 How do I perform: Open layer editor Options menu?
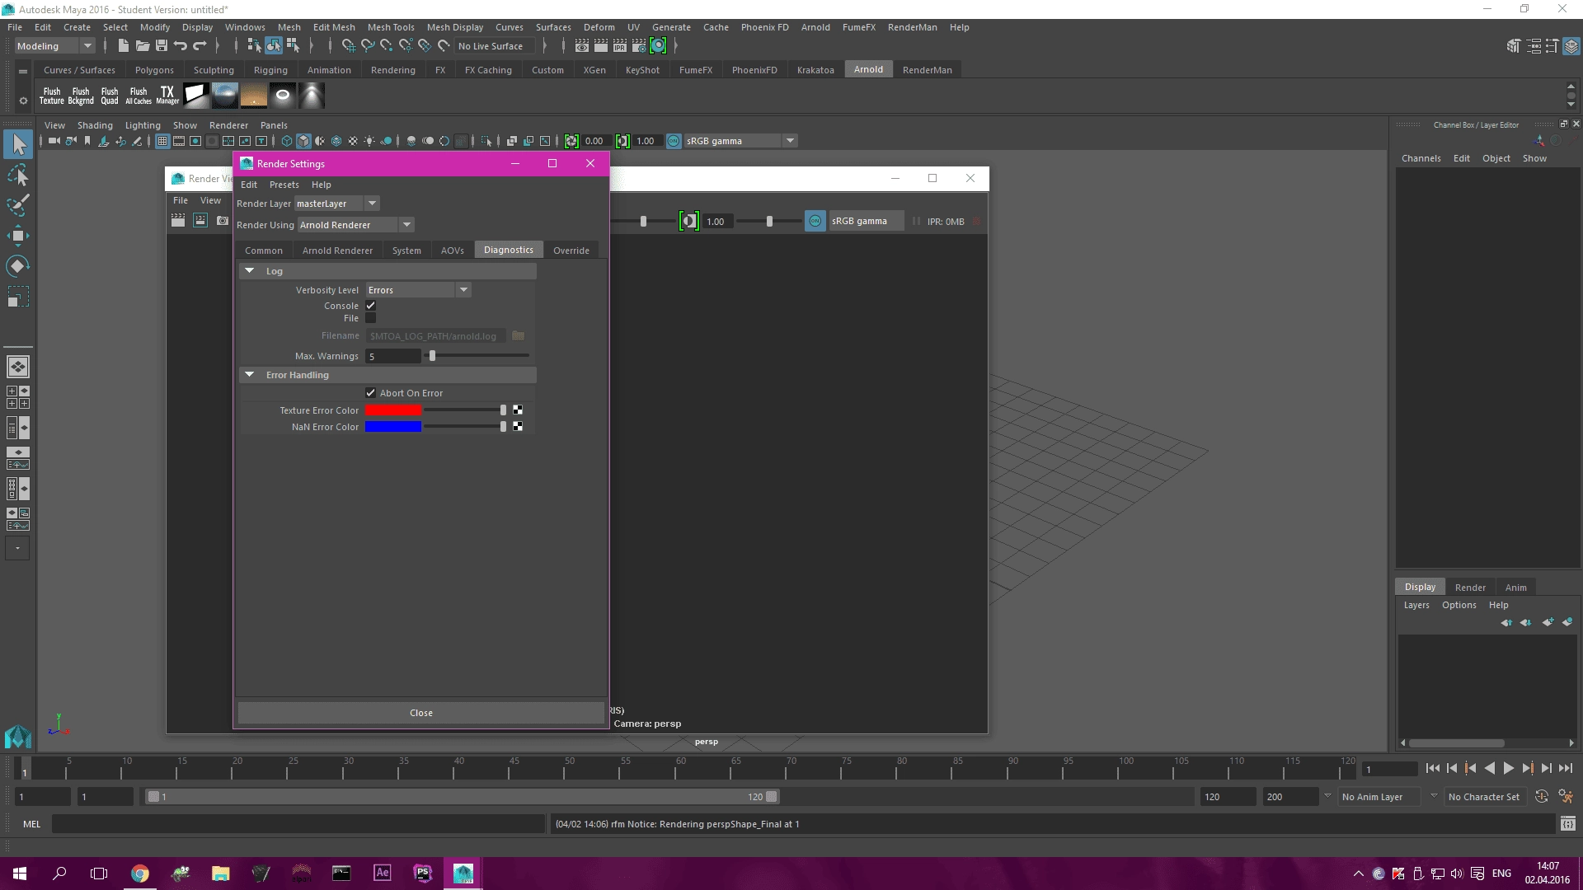[x=1459, y=605]
